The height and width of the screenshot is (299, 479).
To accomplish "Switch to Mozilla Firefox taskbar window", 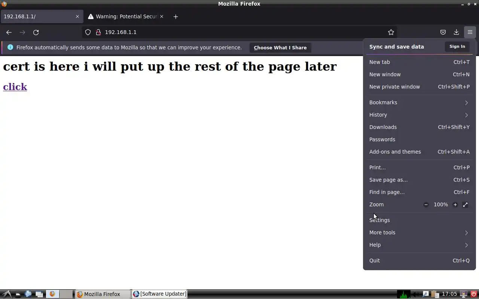I will tap(103, 294).
